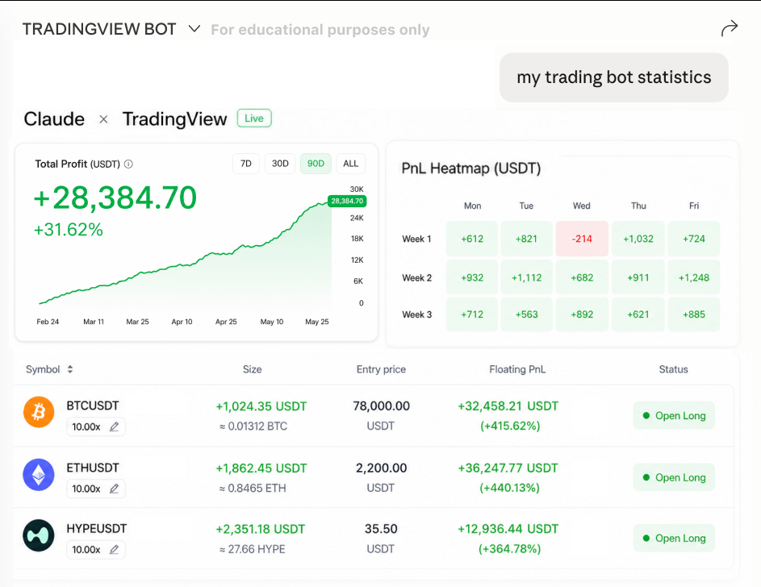
Task: Click Week 2 Wednesday cell +682
Action: (582, 277)
